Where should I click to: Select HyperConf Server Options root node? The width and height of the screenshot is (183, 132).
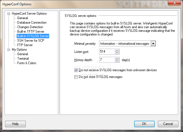pyautogui.click(x=29, y=14)
